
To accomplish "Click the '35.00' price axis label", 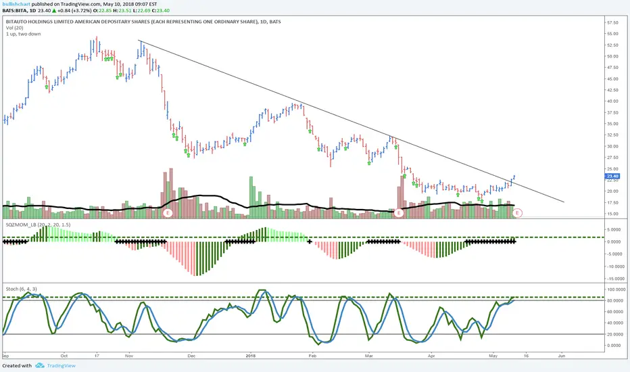I will (613, 124).
